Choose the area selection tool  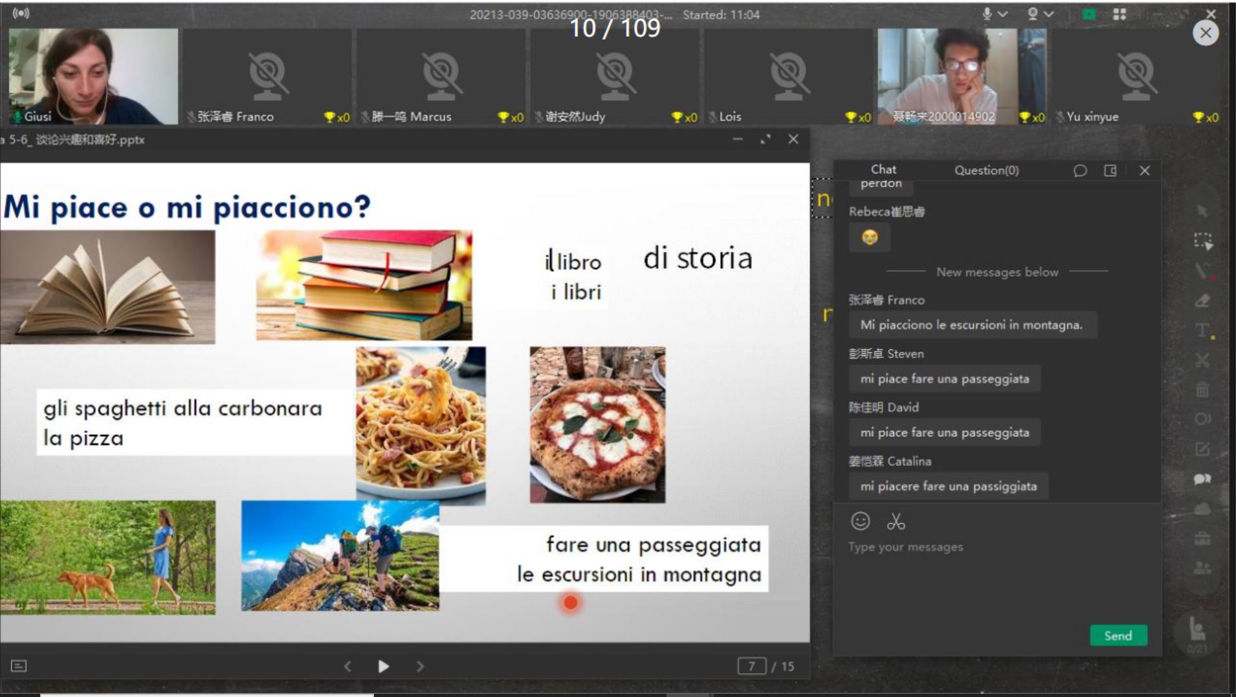click(x=1203, y=241)
